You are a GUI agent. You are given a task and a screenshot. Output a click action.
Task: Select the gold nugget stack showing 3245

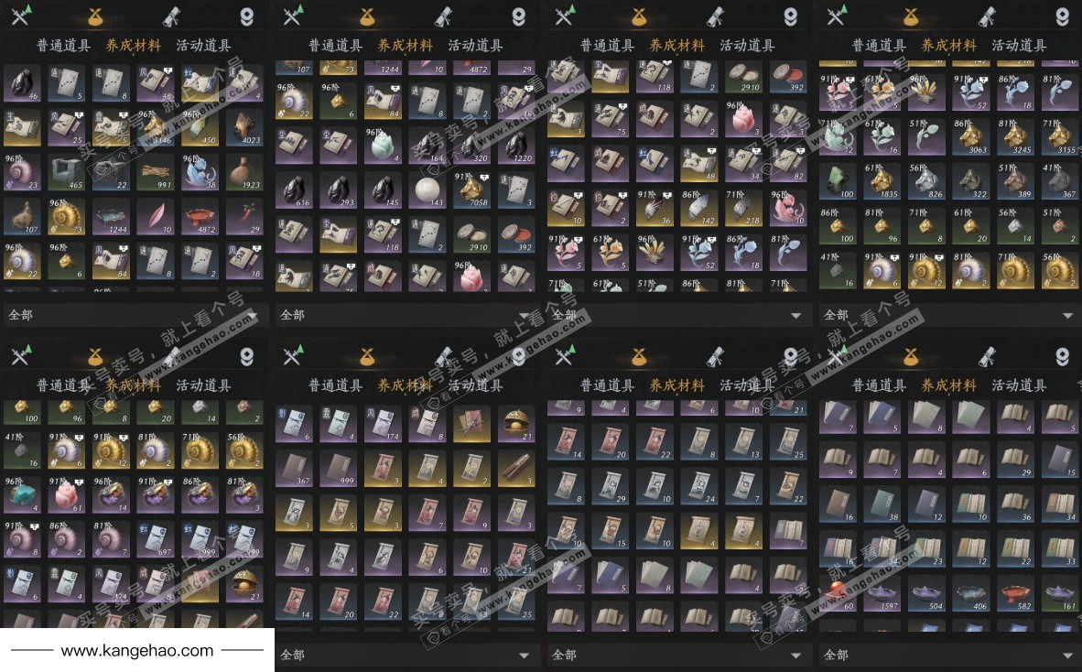point(1015,136)
